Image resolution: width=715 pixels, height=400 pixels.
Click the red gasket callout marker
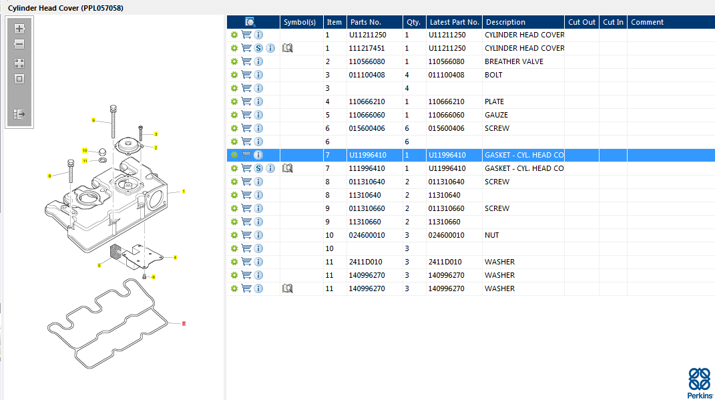click(x=184, y=323)
